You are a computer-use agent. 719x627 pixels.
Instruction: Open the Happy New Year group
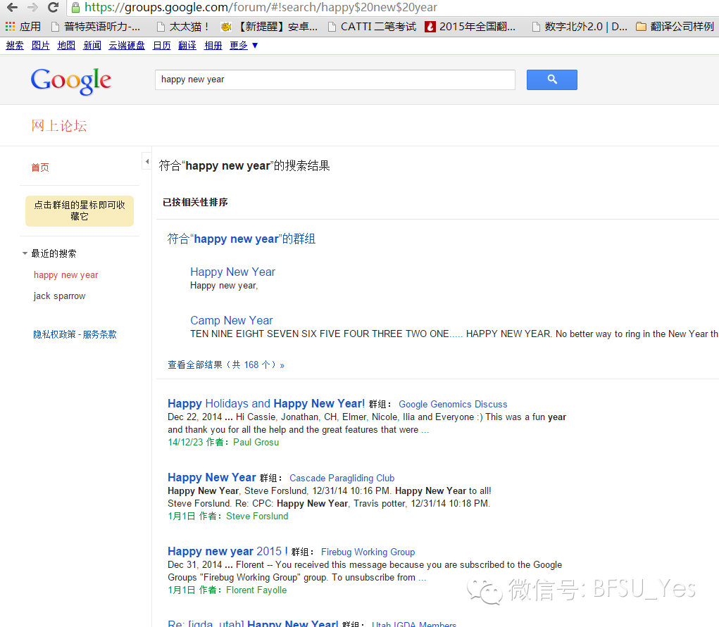pos(232,272)
